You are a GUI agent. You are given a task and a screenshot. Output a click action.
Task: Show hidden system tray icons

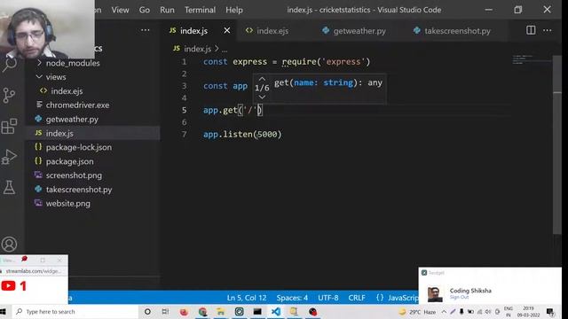coord(444,312)
